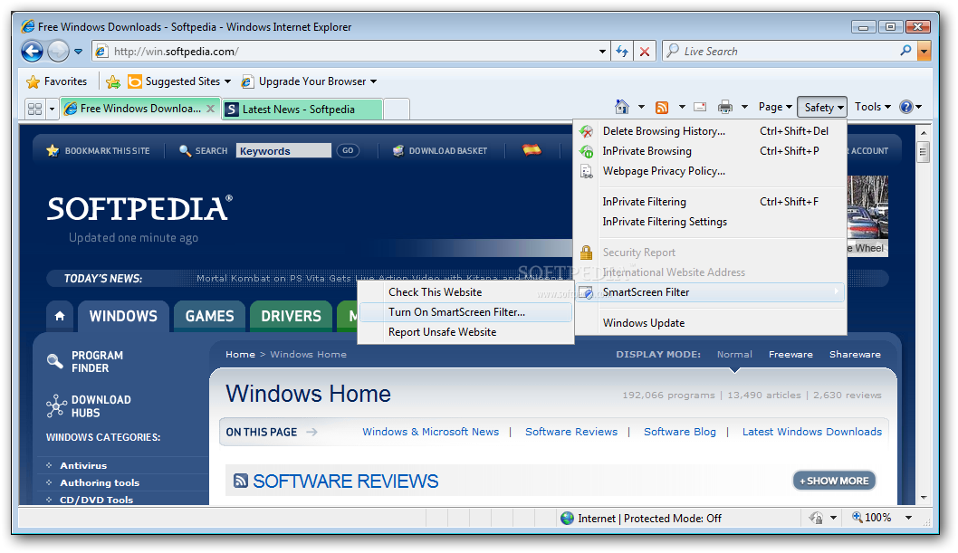Open the Suggested Sites dropdown

(179, 81)
